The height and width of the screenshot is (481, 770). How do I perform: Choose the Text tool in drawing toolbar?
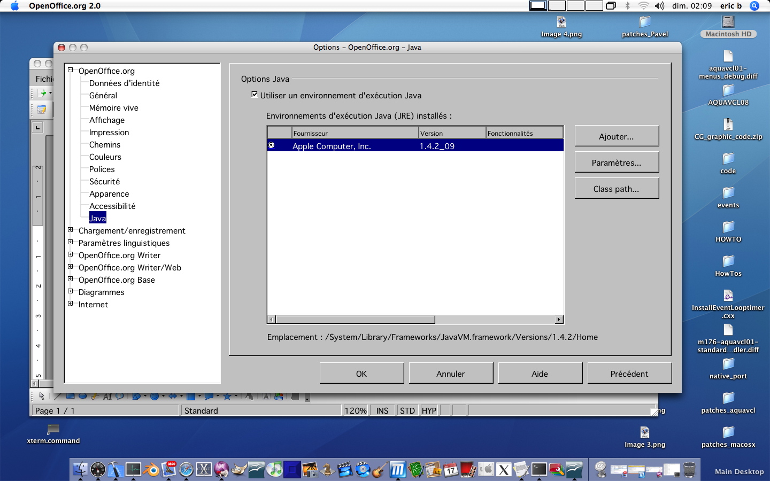coord(107,396)
